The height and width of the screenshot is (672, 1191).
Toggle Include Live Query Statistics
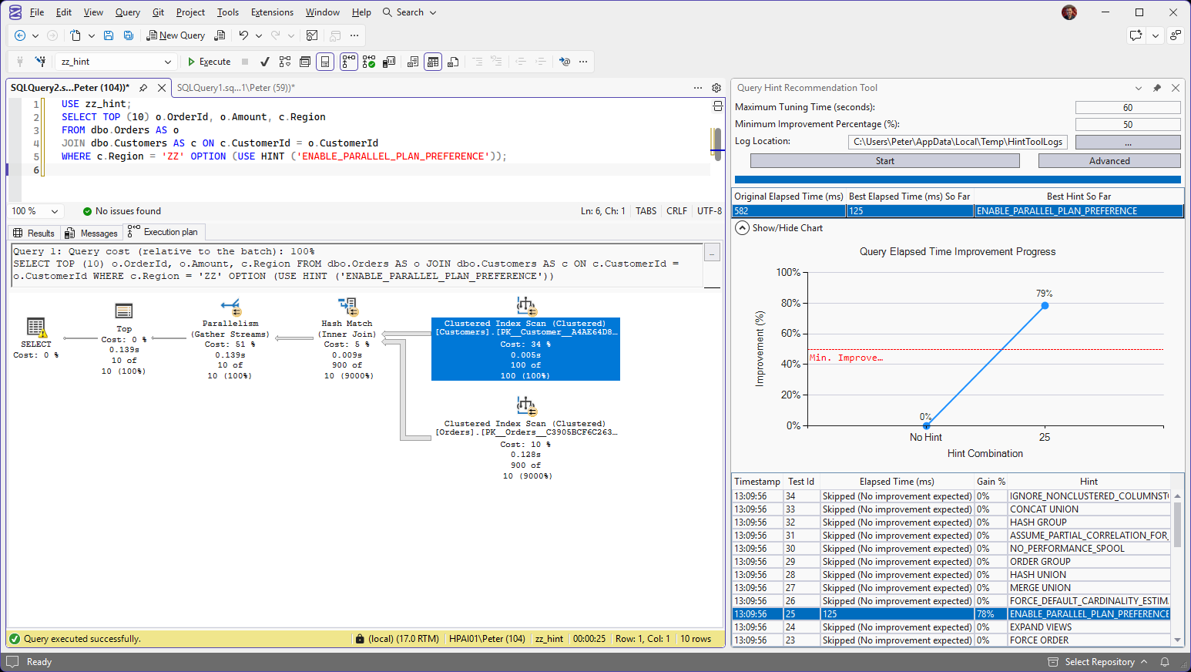tap(369, 62)
